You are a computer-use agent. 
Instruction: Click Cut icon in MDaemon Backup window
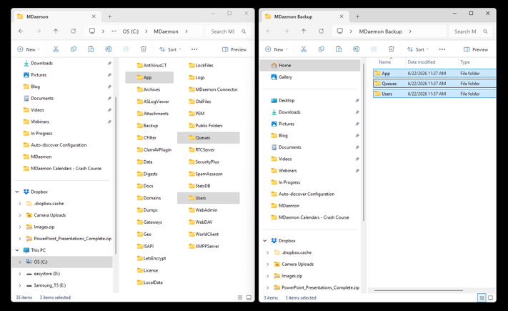tap(304, 49)
